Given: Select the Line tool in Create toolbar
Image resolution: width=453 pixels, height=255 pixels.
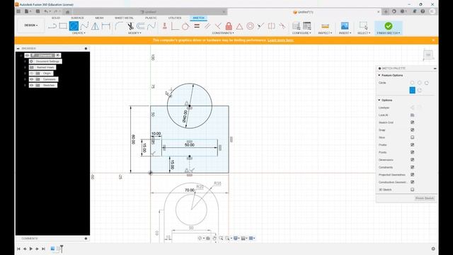Looking at the screenshot, I should 52,26.
